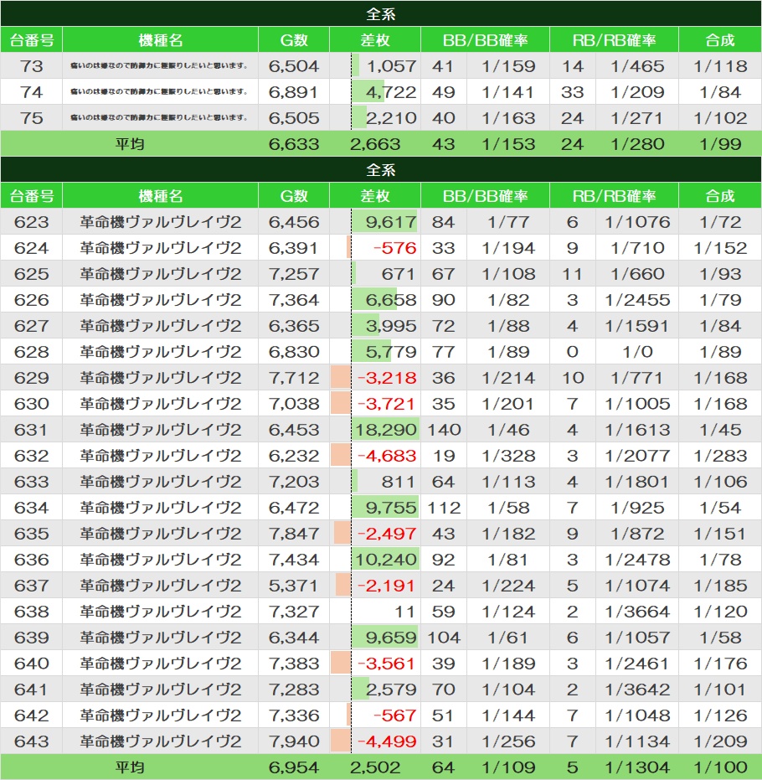
Task: Select the 811 value in row 633
Action: [399, 482]
